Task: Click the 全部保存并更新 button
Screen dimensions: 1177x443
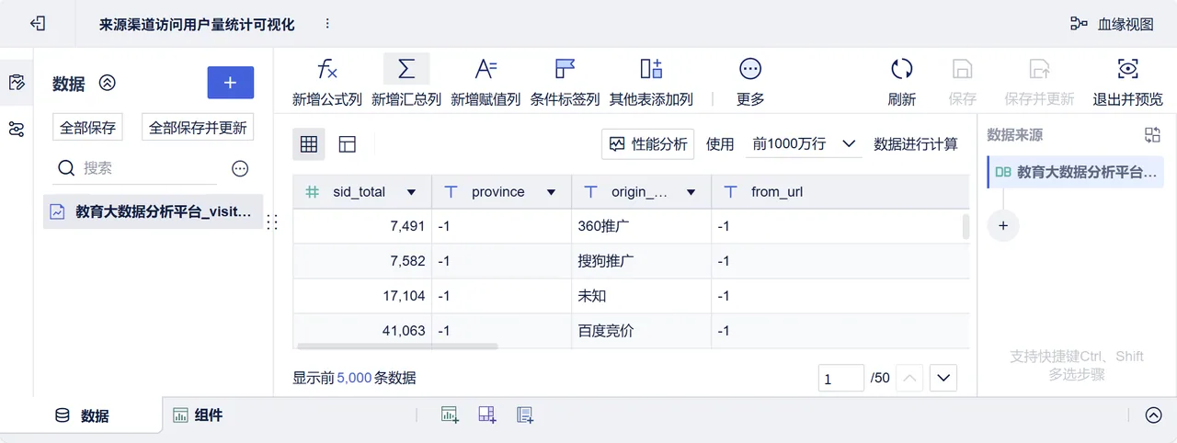Action: pyautogui.click(x=198, y=128)
